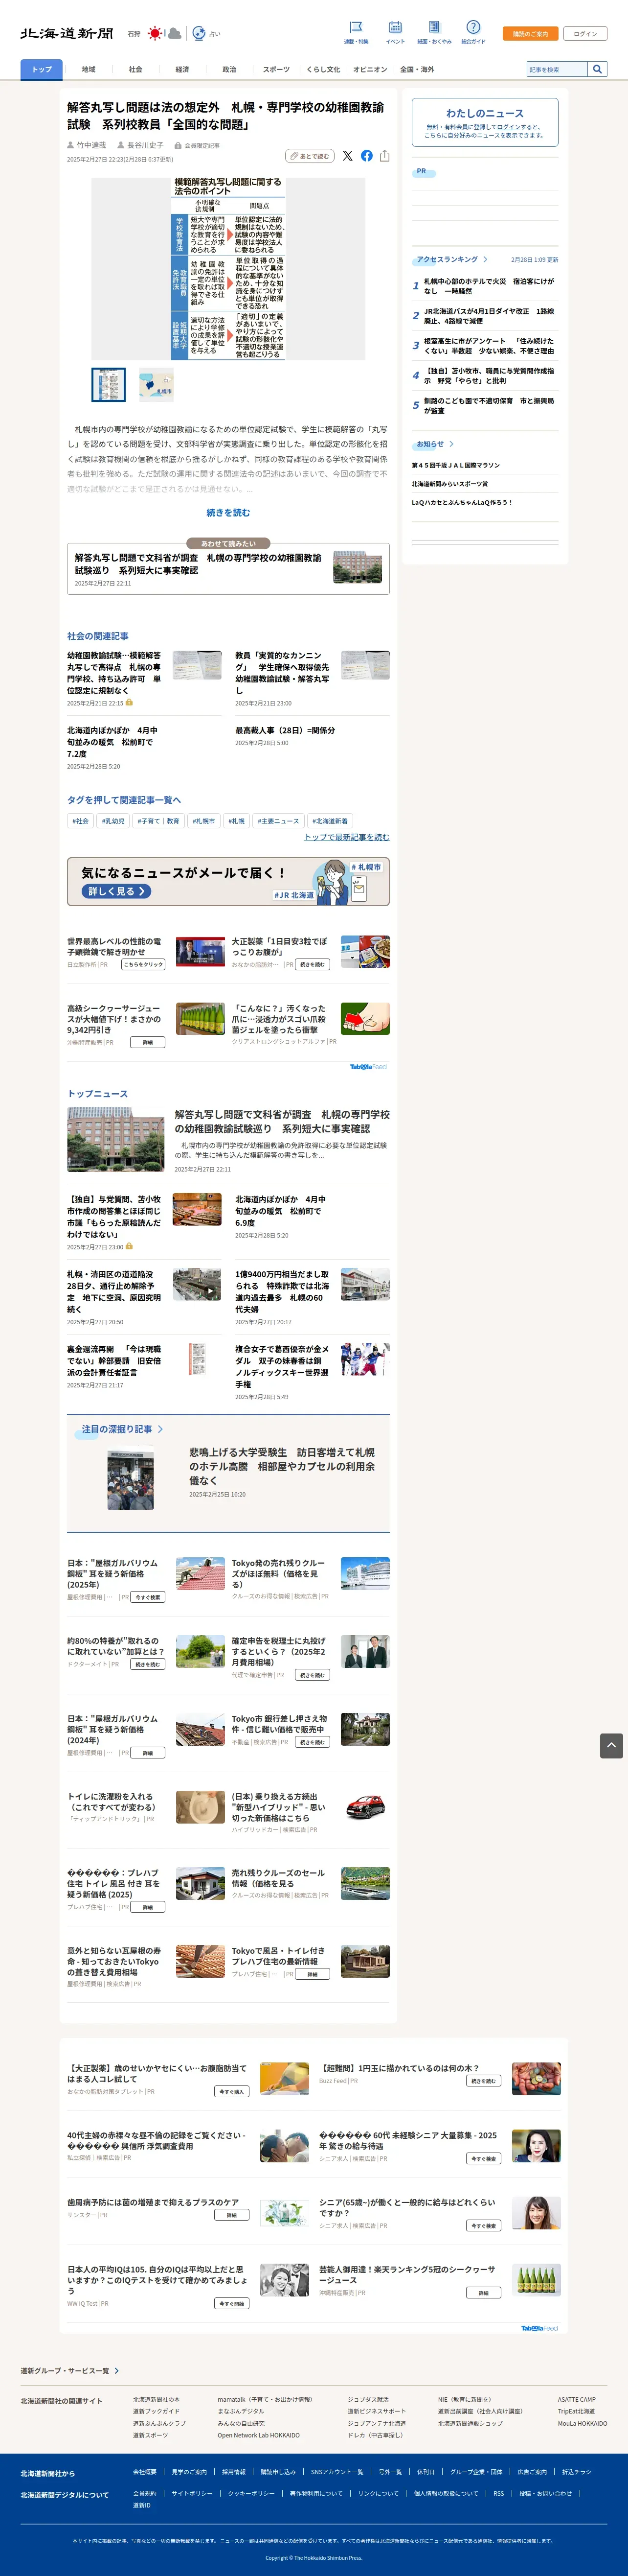Open the イベント calendar icon
628x2576 pixels.
pyautogui.click(x=395, y=27)
